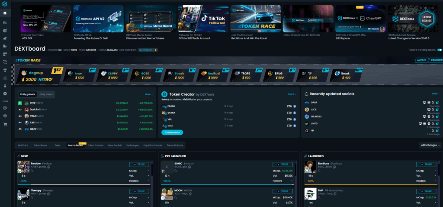Open the CLIPPY 3rd place race card
Viewport: 443px width, 207px height.
click(112, 75)
